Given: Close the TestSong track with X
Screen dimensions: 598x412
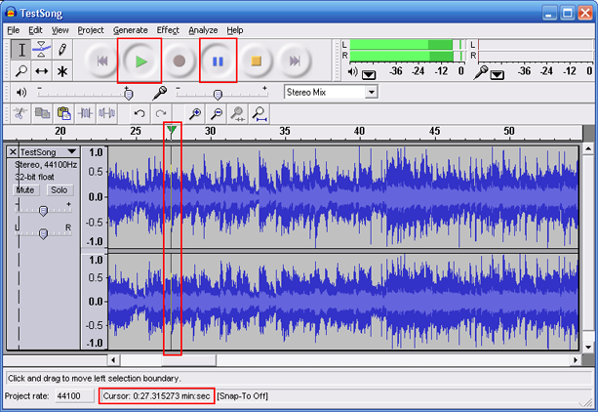Looking at the screenshot, I should [13, 152].
